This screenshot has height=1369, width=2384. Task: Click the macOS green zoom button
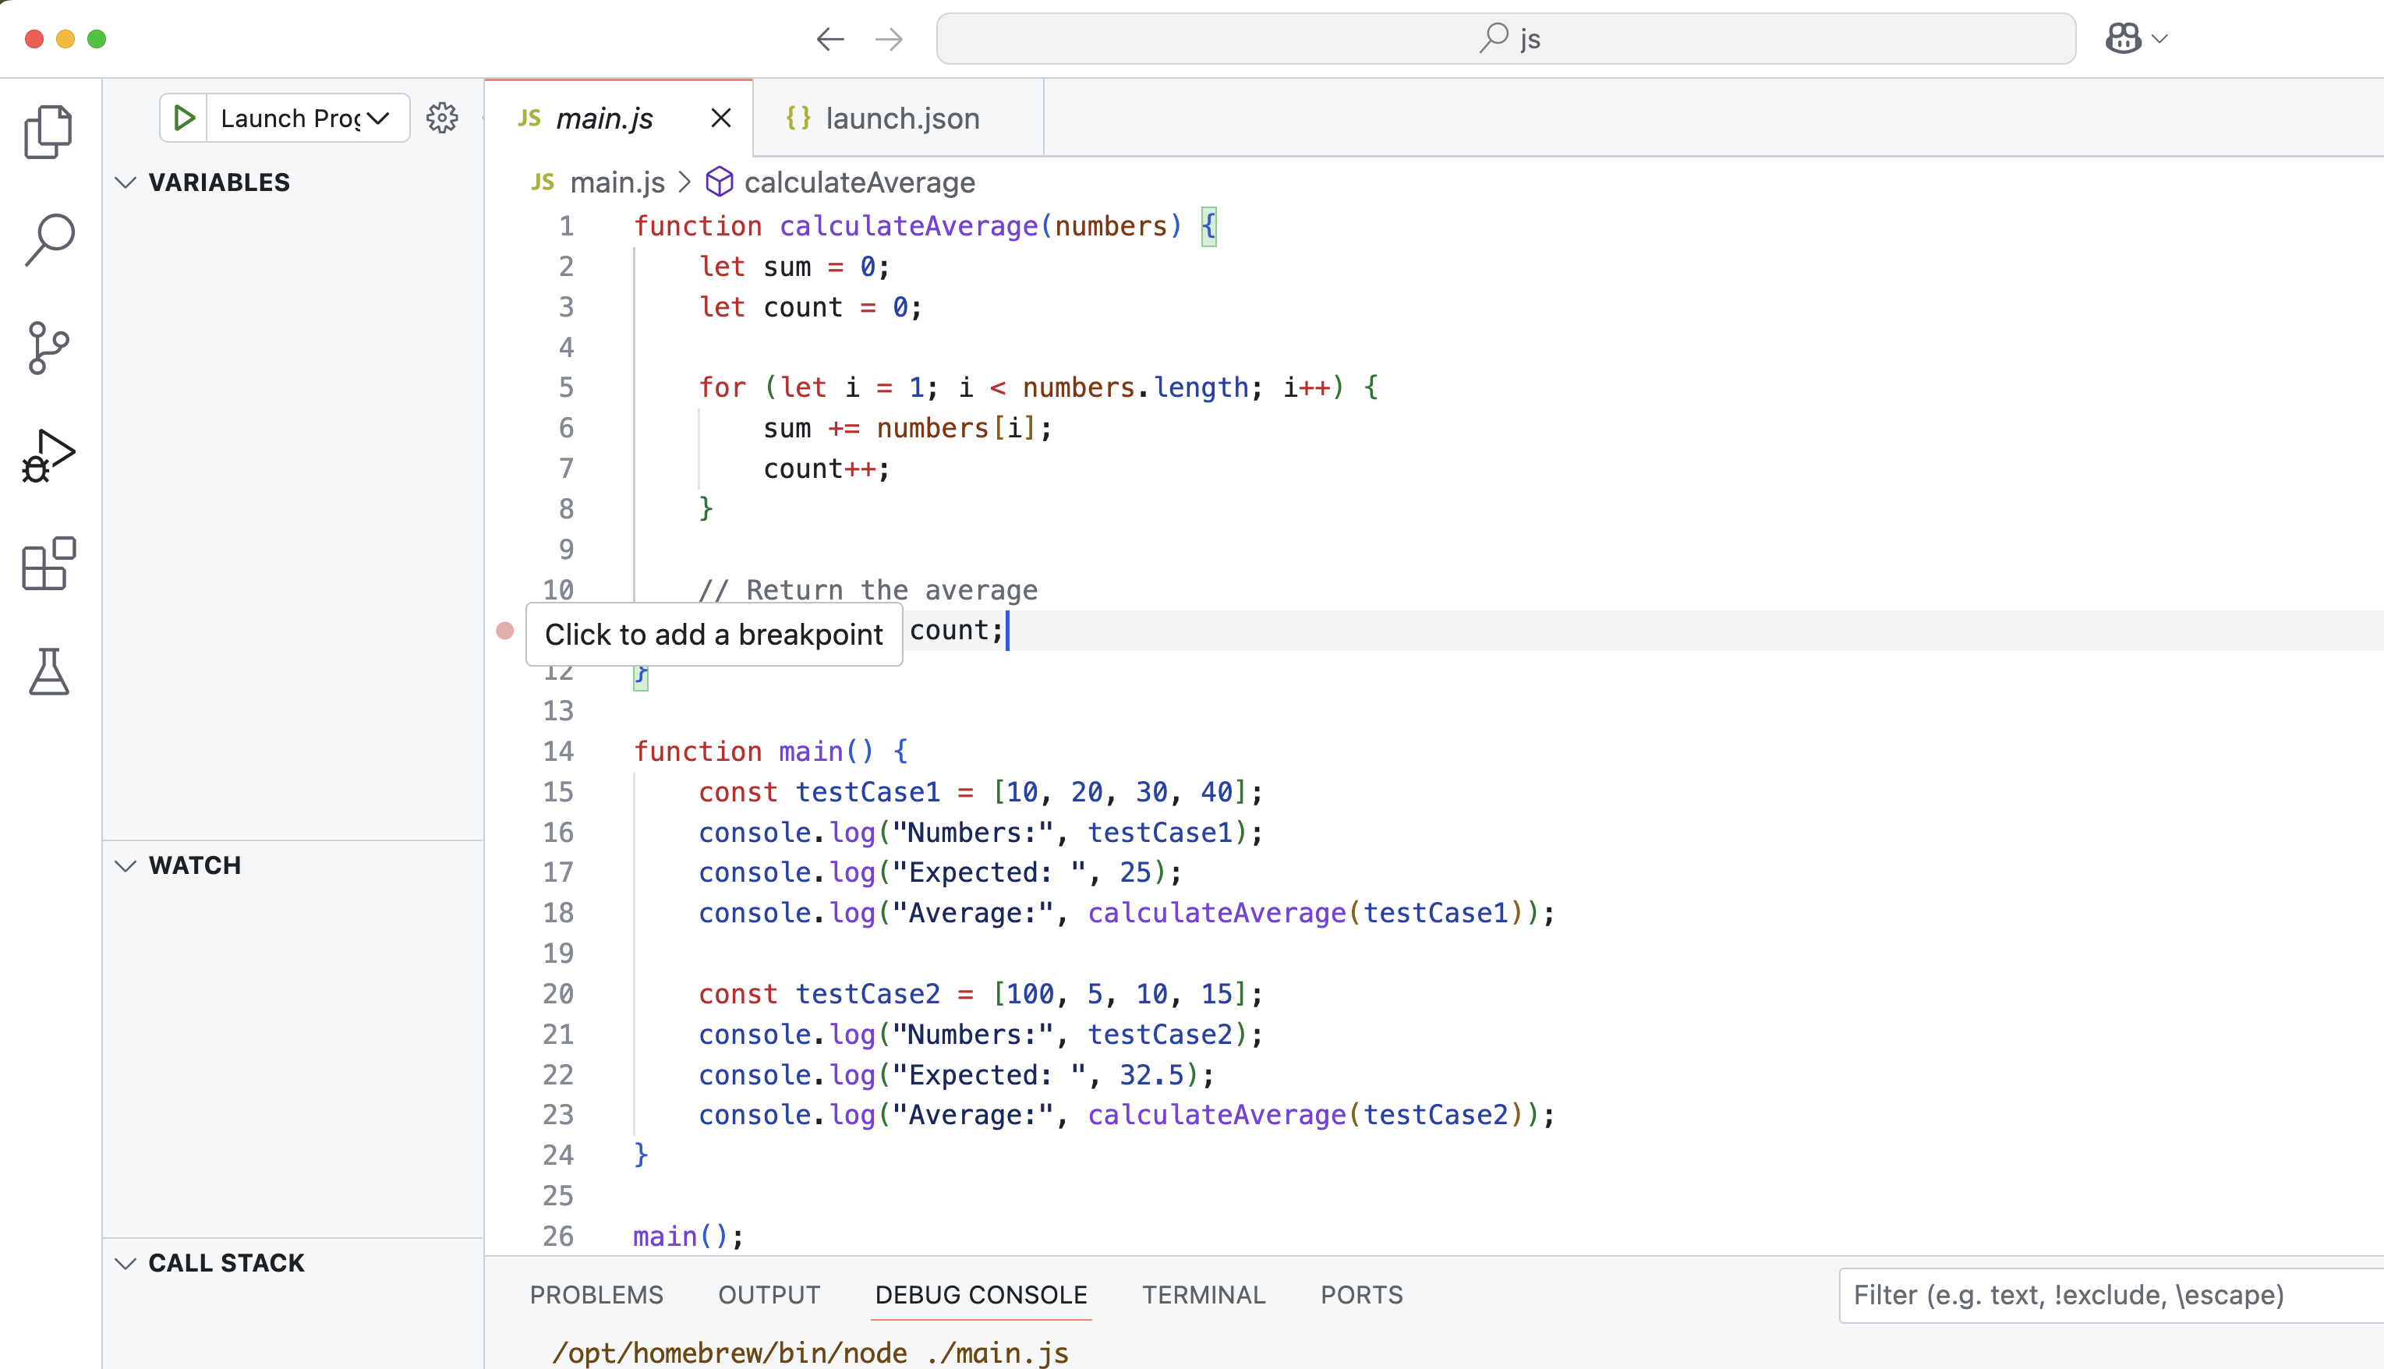[x=97, y=38]
